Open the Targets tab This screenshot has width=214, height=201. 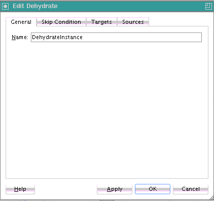click(x=101, y=22)
